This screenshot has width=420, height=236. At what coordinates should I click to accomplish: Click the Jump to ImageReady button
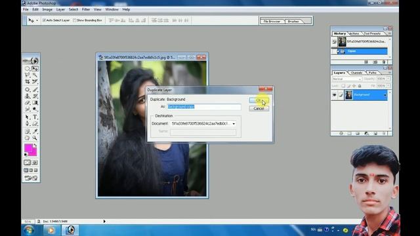tap(31, 178)
